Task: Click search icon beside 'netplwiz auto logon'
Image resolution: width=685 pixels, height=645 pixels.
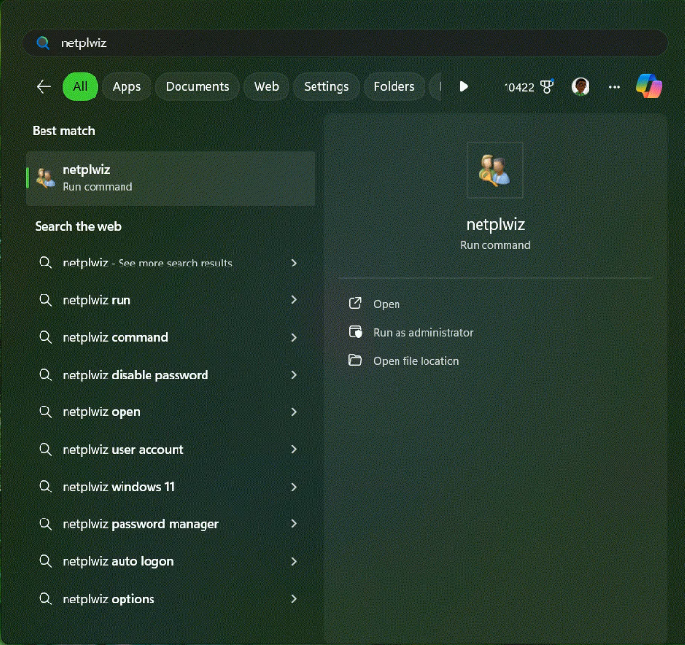Action: (x=45, y=561)
